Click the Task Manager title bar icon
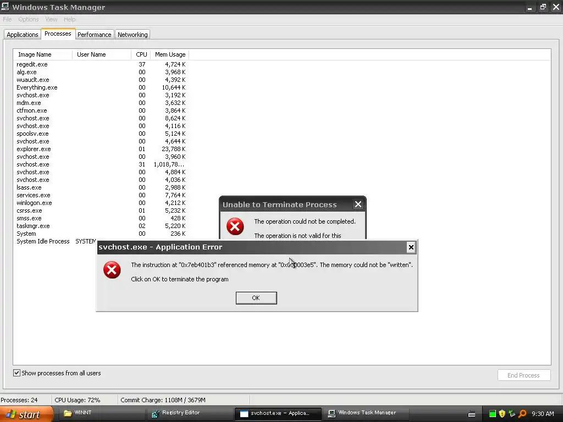The height and width of the screenshot is (422, 563). [5, 7]
